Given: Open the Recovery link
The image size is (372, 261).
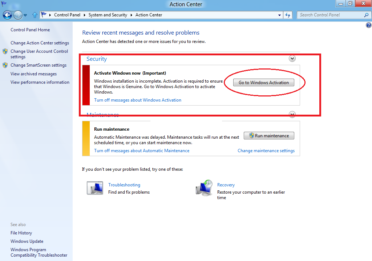Looking at the screenshot, I should click(226, 185).
